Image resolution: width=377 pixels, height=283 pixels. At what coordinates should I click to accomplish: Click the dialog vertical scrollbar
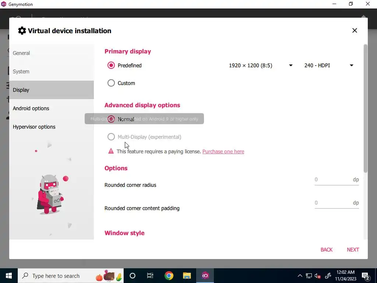(365, 108)
